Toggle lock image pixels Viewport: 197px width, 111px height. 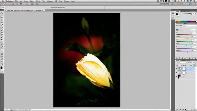(181, 65)
